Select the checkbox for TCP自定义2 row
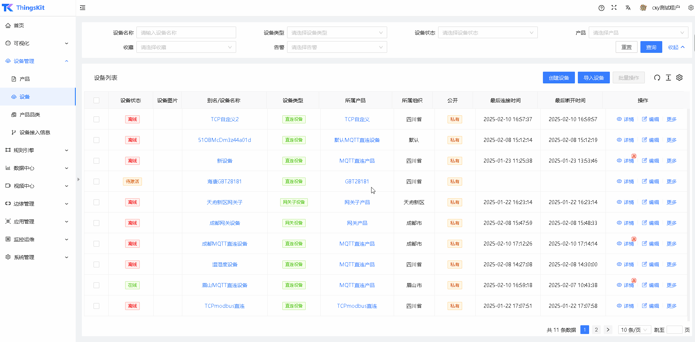This screenshot has height=342, width=695. [96, 119]
